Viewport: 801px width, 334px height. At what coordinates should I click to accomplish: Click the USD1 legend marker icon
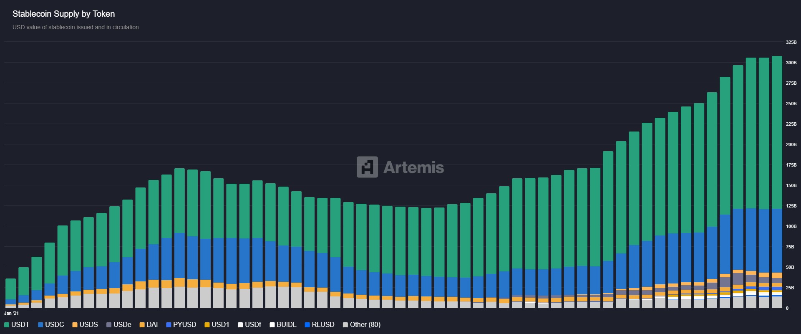(x=207, y=325)
